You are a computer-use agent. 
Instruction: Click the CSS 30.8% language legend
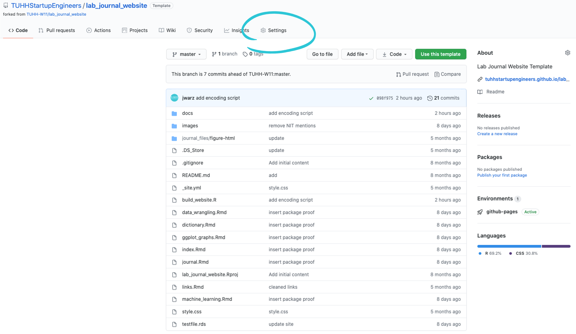click(523, 253)
